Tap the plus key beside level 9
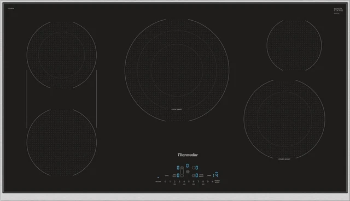This screenshot has height=201, width=350. [213, 181]
